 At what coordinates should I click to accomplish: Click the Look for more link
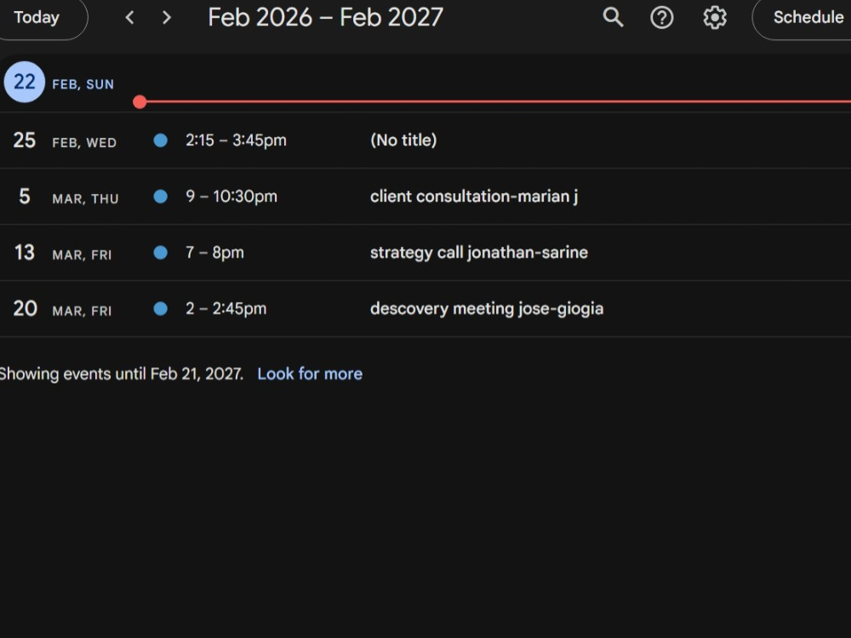click(x=310, y=373)
